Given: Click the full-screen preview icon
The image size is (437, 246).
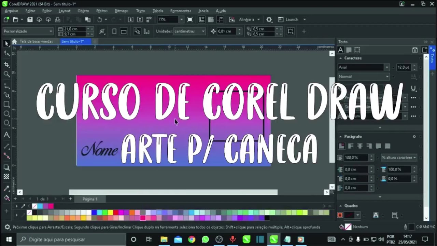Looking at the screenshot, I should coord(190,19).
